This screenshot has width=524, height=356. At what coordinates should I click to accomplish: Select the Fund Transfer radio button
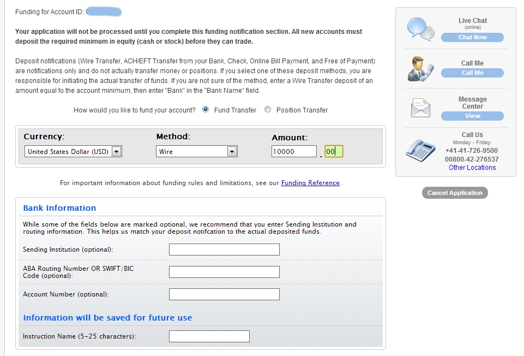point(206,110)
